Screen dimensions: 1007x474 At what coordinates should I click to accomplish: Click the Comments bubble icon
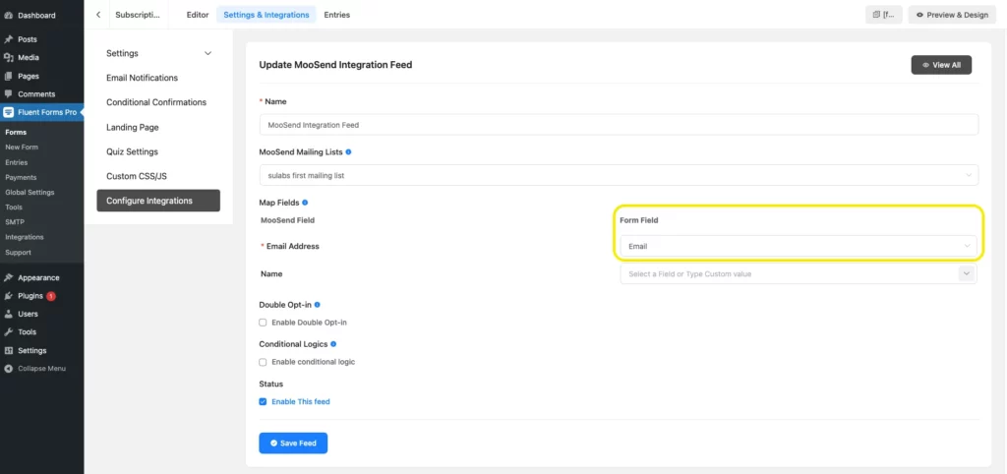click(8, 93)
